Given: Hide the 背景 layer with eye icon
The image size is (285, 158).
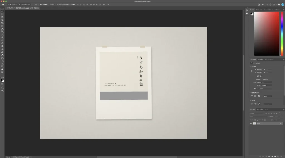Looking at the screenshot, I should coord(251,124).
